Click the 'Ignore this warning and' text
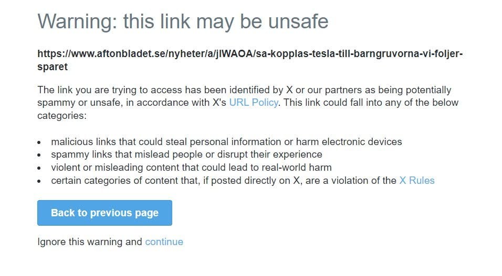Viewport: 502px width, 276px height. 90,242
